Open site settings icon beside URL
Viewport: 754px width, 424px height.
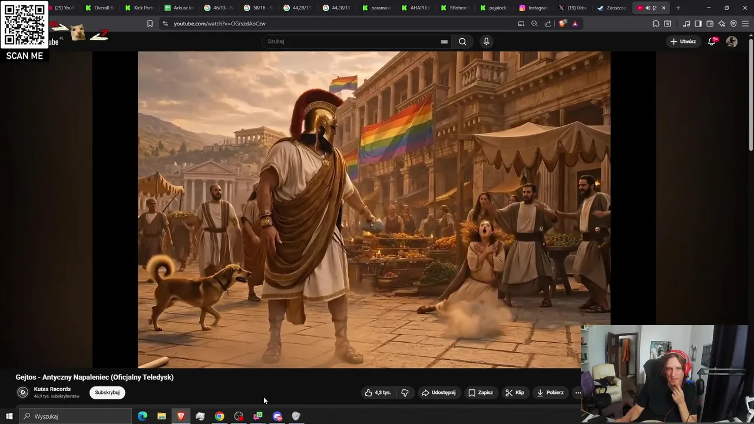click(x=165, y=24)
